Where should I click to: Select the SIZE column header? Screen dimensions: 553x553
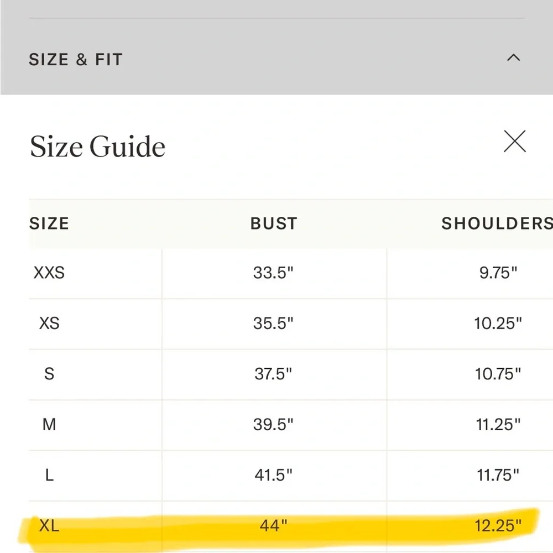pos(49,223)
